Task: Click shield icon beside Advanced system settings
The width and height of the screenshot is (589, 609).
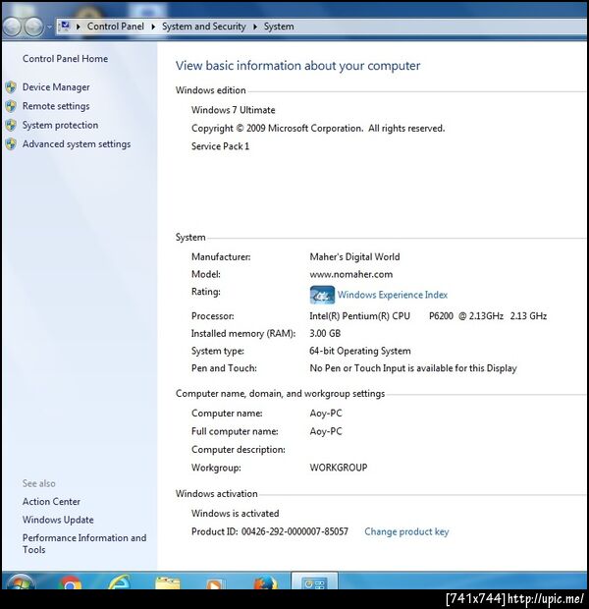Action: (x=11, y=144)
